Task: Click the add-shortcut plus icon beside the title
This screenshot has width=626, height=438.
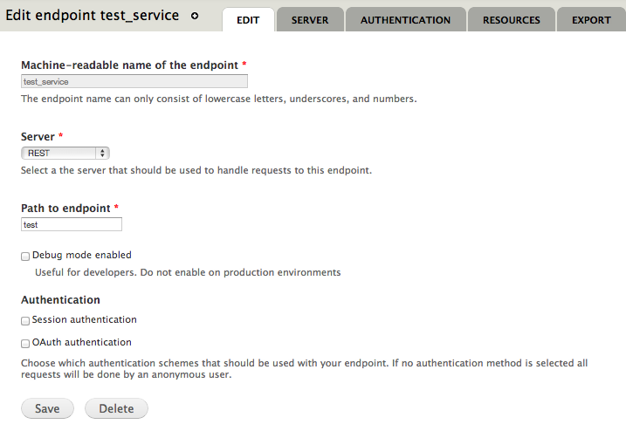Action: 195,16
